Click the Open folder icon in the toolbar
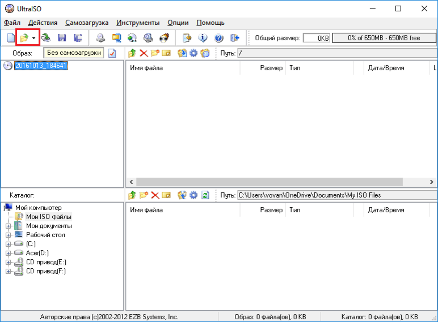 [x=24, y=38]
